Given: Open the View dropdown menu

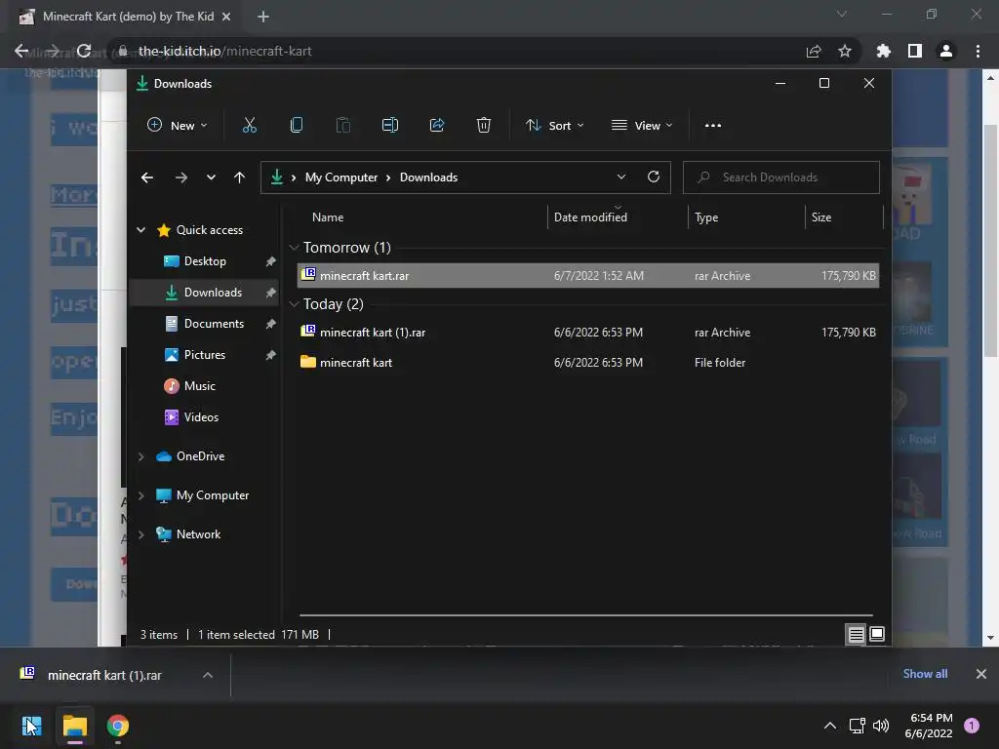Looking at the screenshot, I should (x=642, y=126).
